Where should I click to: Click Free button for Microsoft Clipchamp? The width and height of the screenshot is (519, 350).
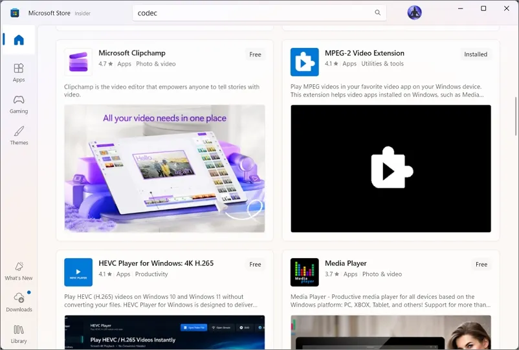coord(255,54)
